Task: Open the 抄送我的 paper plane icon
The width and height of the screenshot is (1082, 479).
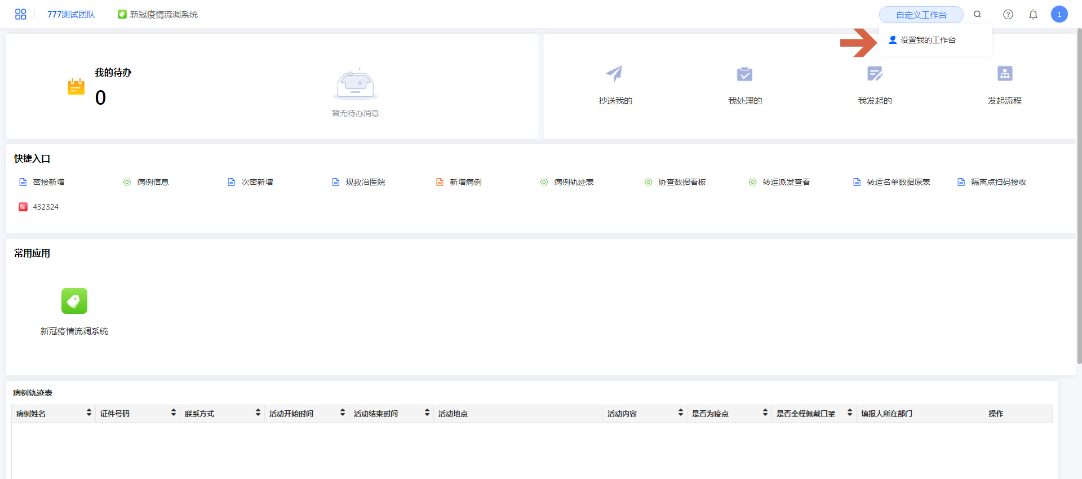Action: (614, 74)
